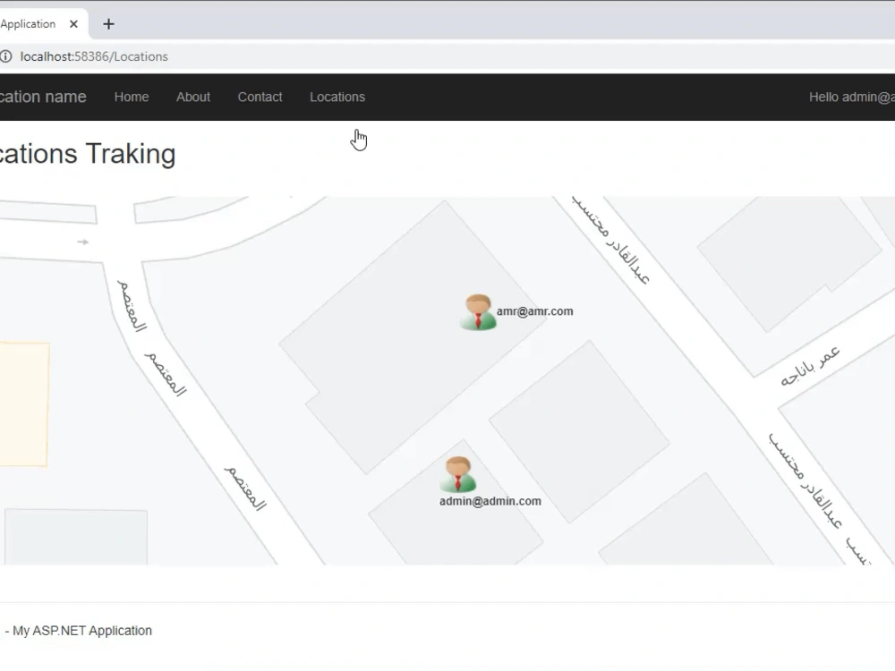Viewport: 895px width, 671px height.
Task: Click the عمر باناجه street label on map
Action: (810, 366)
